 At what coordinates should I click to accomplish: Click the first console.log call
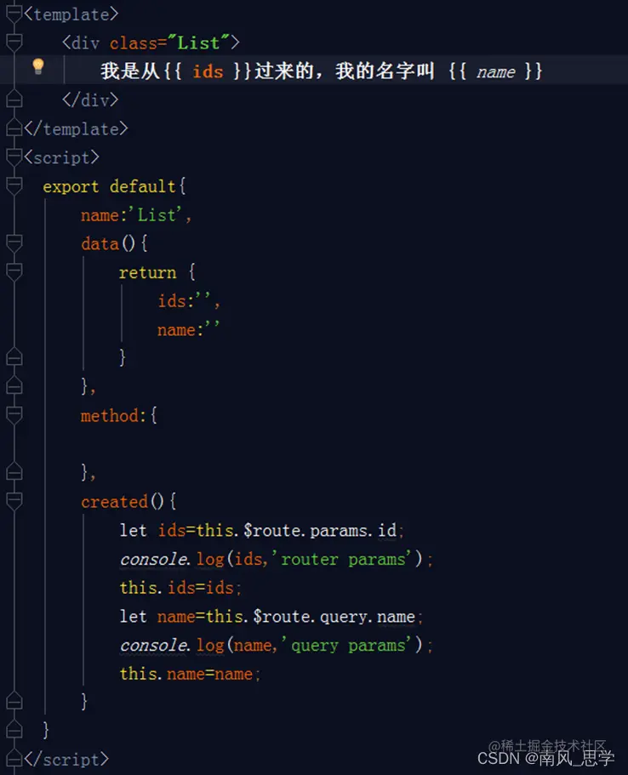[276, 559]
